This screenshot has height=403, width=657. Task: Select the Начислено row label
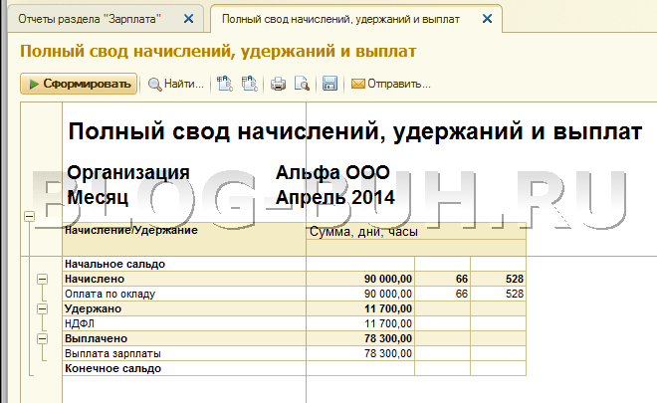pyautogui.click(x=95, y=279)
